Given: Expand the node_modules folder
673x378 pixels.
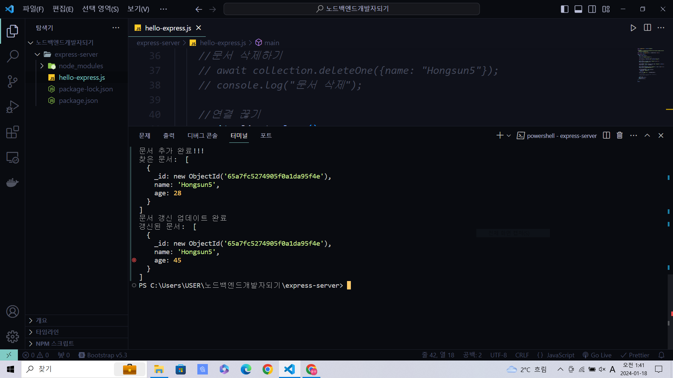Looking at the screenshot, I should click(81, 66).
